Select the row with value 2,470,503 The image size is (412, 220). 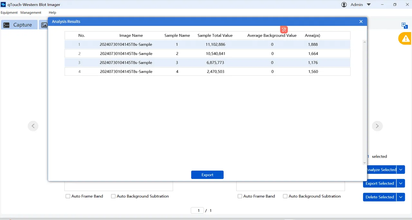(207, 72)
